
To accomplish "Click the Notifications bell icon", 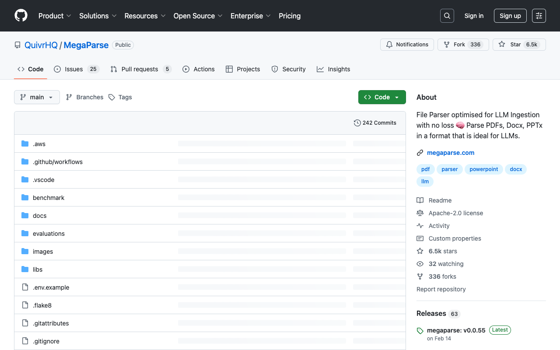I will coord(389,44).
